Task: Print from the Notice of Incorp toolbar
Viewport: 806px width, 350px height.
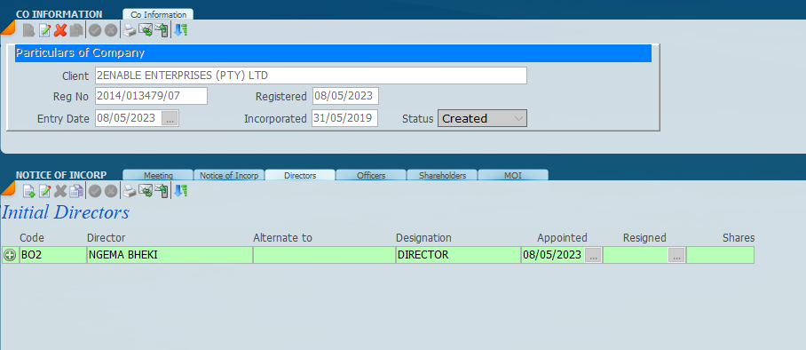Action: 129,192
